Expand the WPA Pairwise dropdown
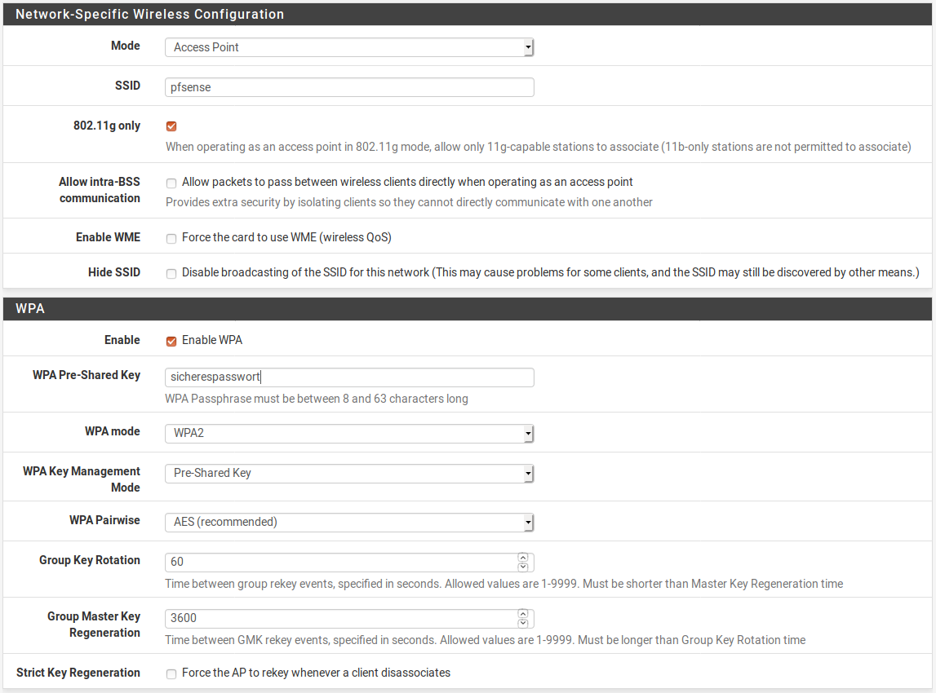 click(x=348, y=522)
